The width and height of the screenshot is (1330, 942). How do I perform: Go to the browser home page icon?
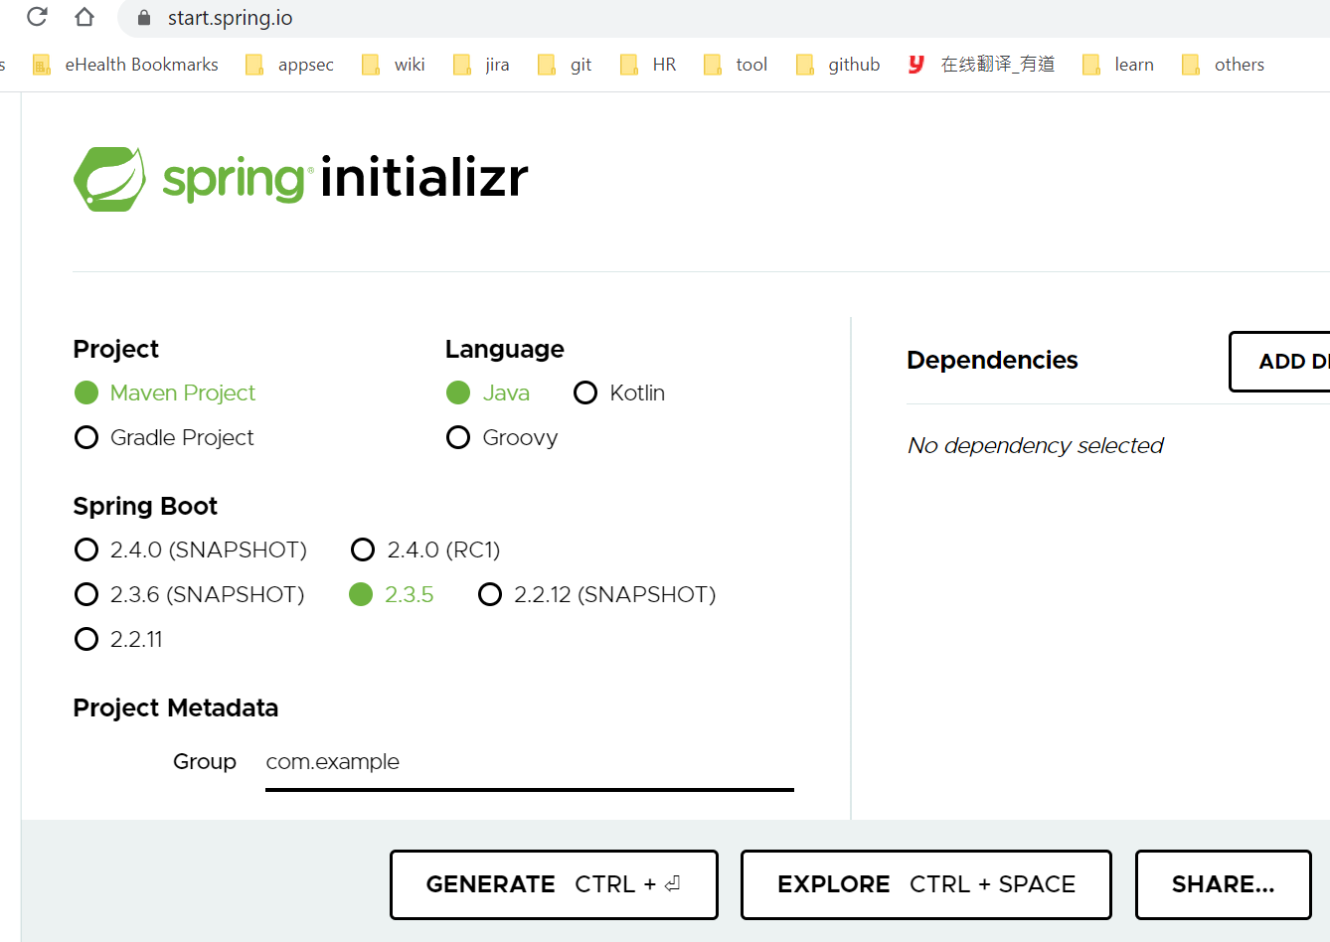[x=84, y=17]
